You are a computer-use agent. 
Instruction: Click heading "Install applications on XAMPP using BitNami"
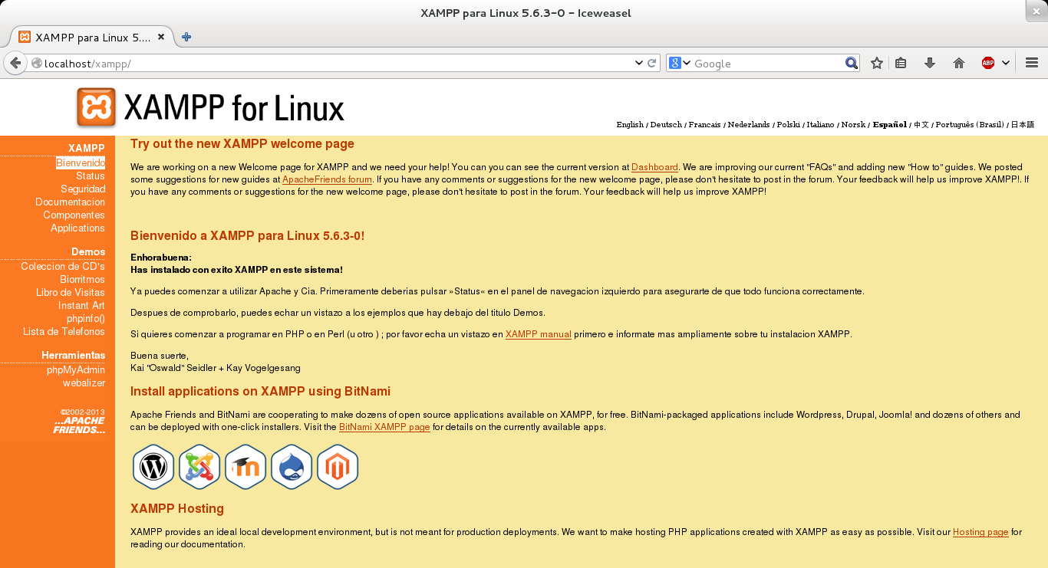click(260, 391)
